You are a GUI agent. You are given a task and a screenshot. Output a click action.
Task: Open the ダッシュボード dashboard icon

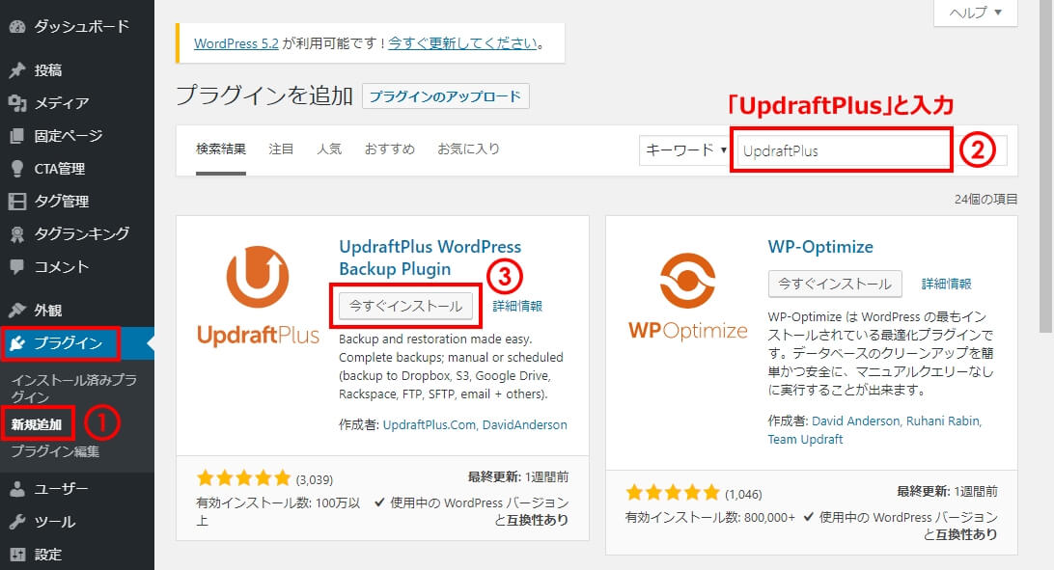16,27
